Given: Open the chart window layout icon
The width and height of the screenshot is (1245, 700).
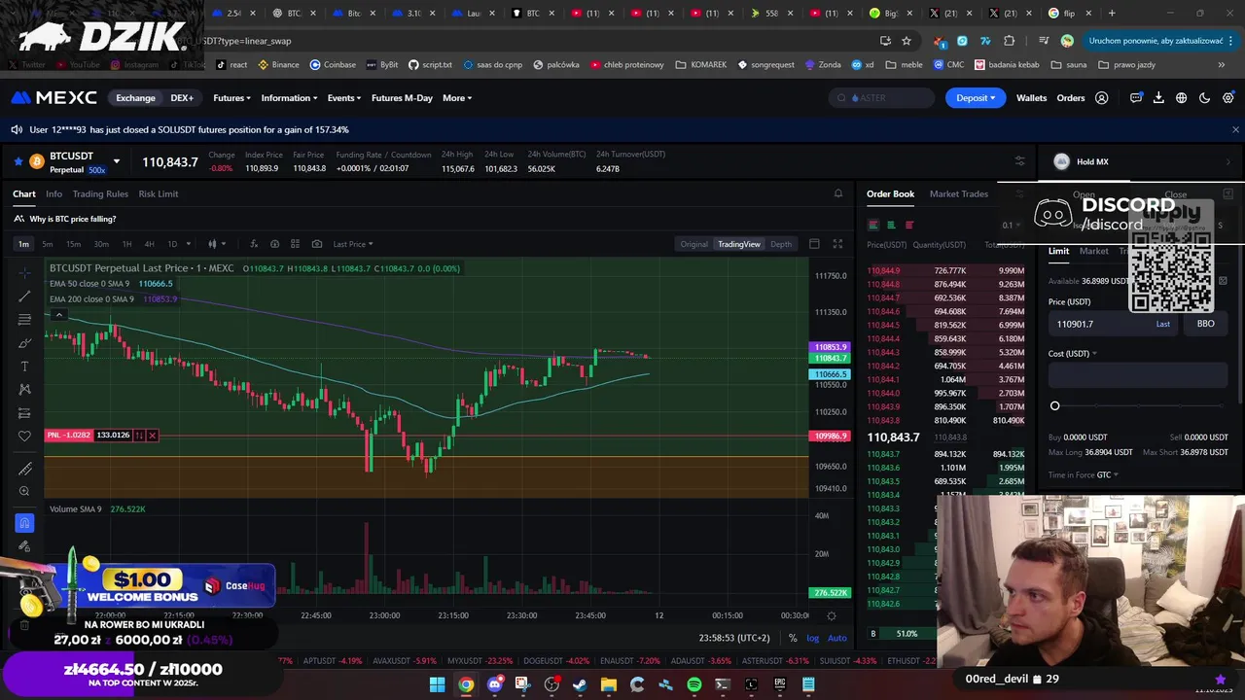Looking at the screenshot, I should tap(814, 244).
